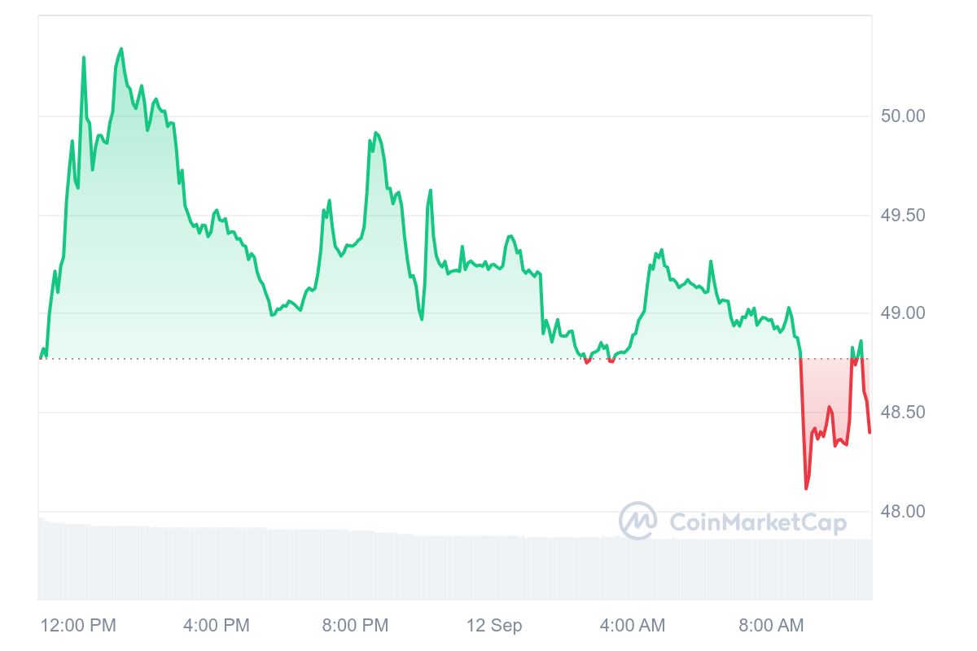Click the highest green peak of the price line

tap(121, 49)
